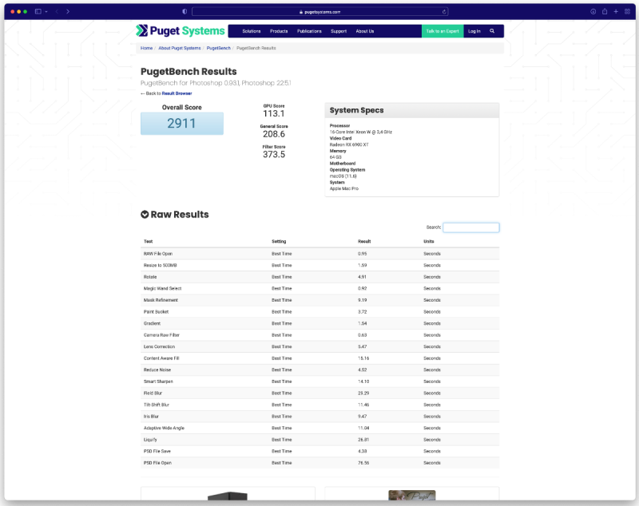The height and width of the screenshot is (506, 639).
Task: Click the privacy shield icon
Action: coord(185,11)
